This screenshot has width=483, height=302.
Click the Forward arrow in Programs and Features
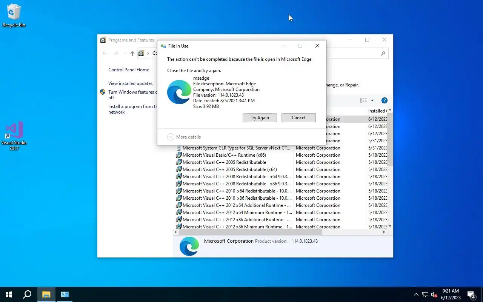click(x=116, y=54)
